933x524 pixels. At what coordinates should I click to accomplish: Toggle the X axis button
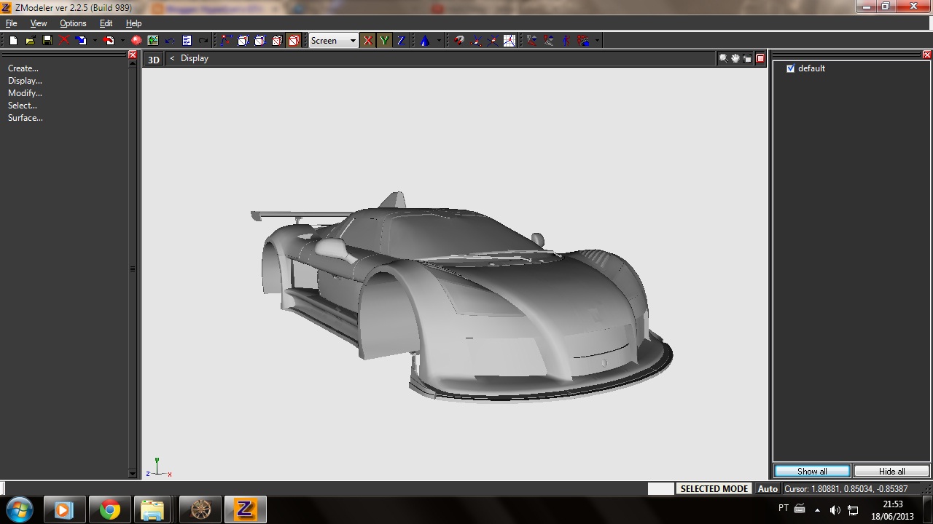pyautogui.click(x=367, y=41)
